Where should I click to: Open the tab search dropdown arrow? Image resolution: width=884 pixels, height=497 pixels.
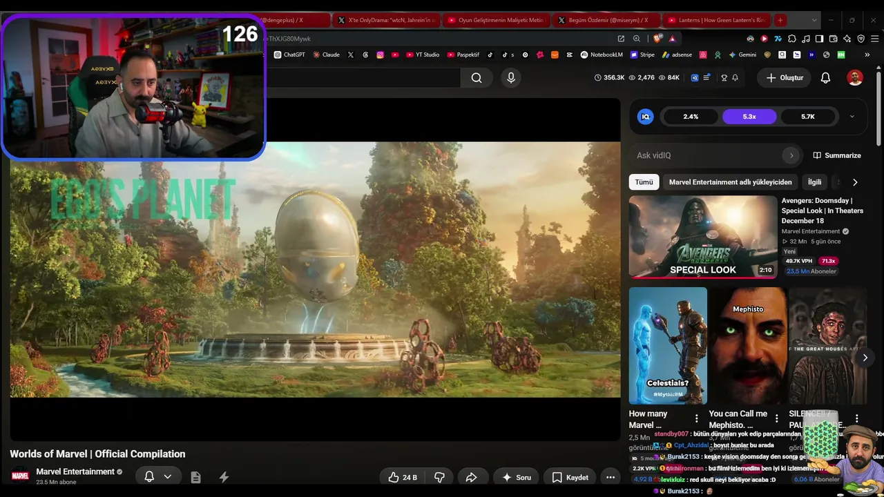point(815,20)
